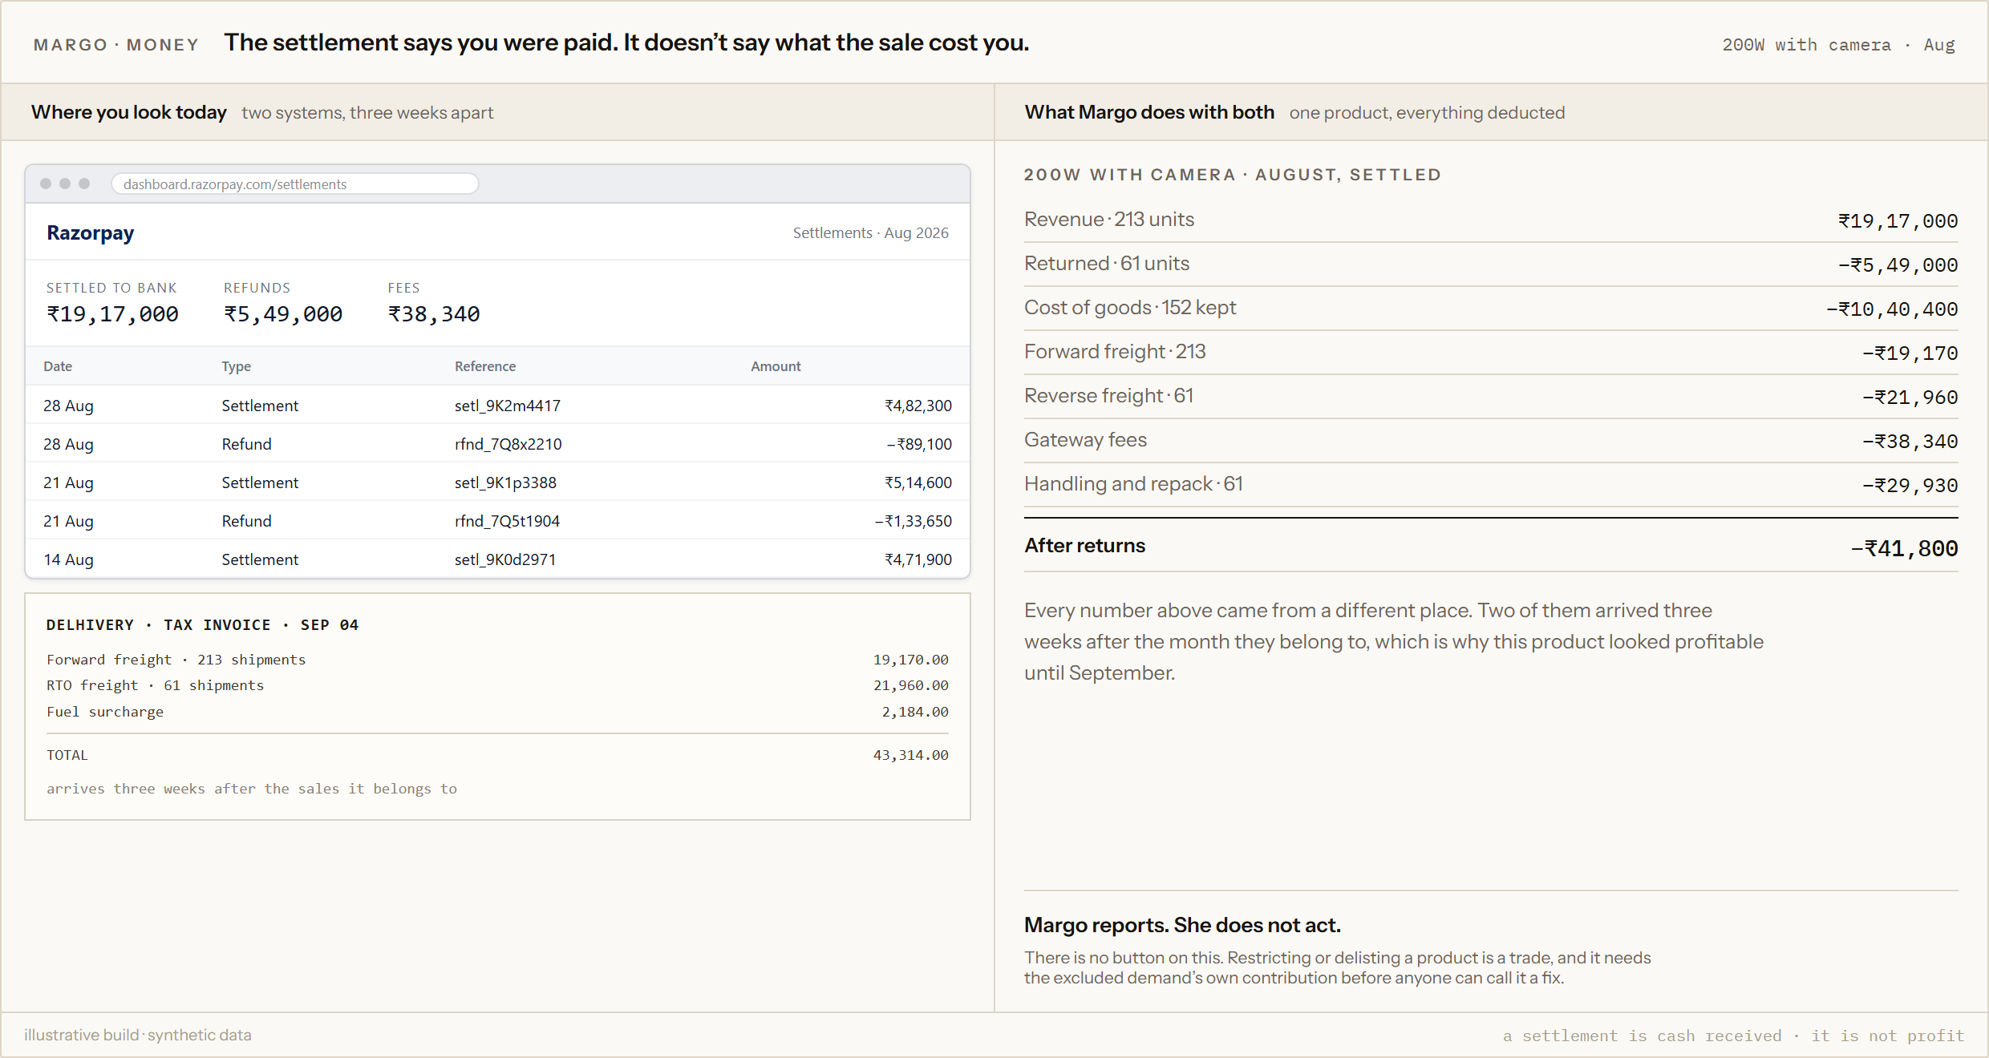The image size is (1989, 1058).
Task: Click the 'Handling and repack · 61' row
Action: [1491, 485]
